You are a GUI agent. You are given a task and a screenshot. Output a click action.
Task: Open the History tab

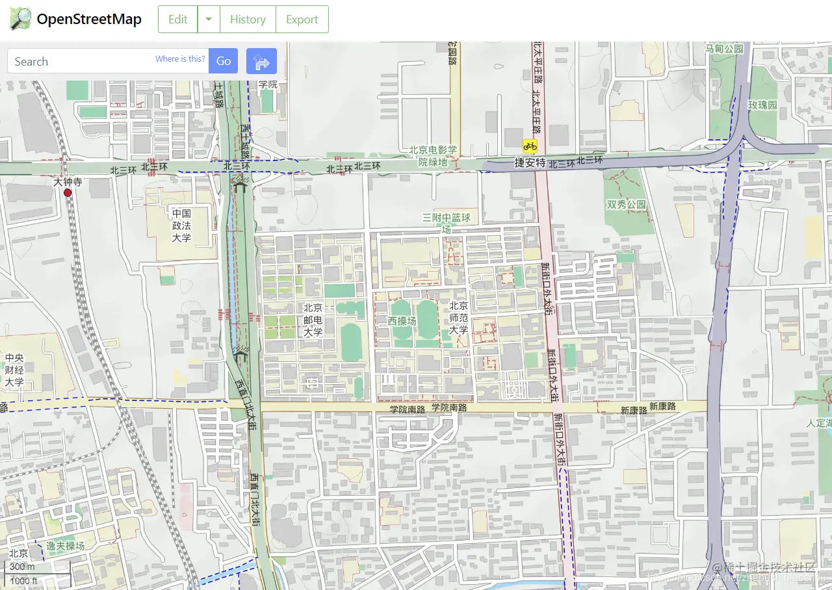click(248, 19)
